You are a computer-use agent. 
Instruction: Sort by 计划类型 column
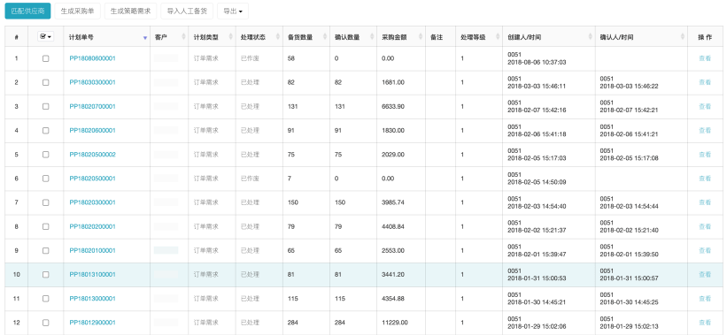click(x=212, y=37)
